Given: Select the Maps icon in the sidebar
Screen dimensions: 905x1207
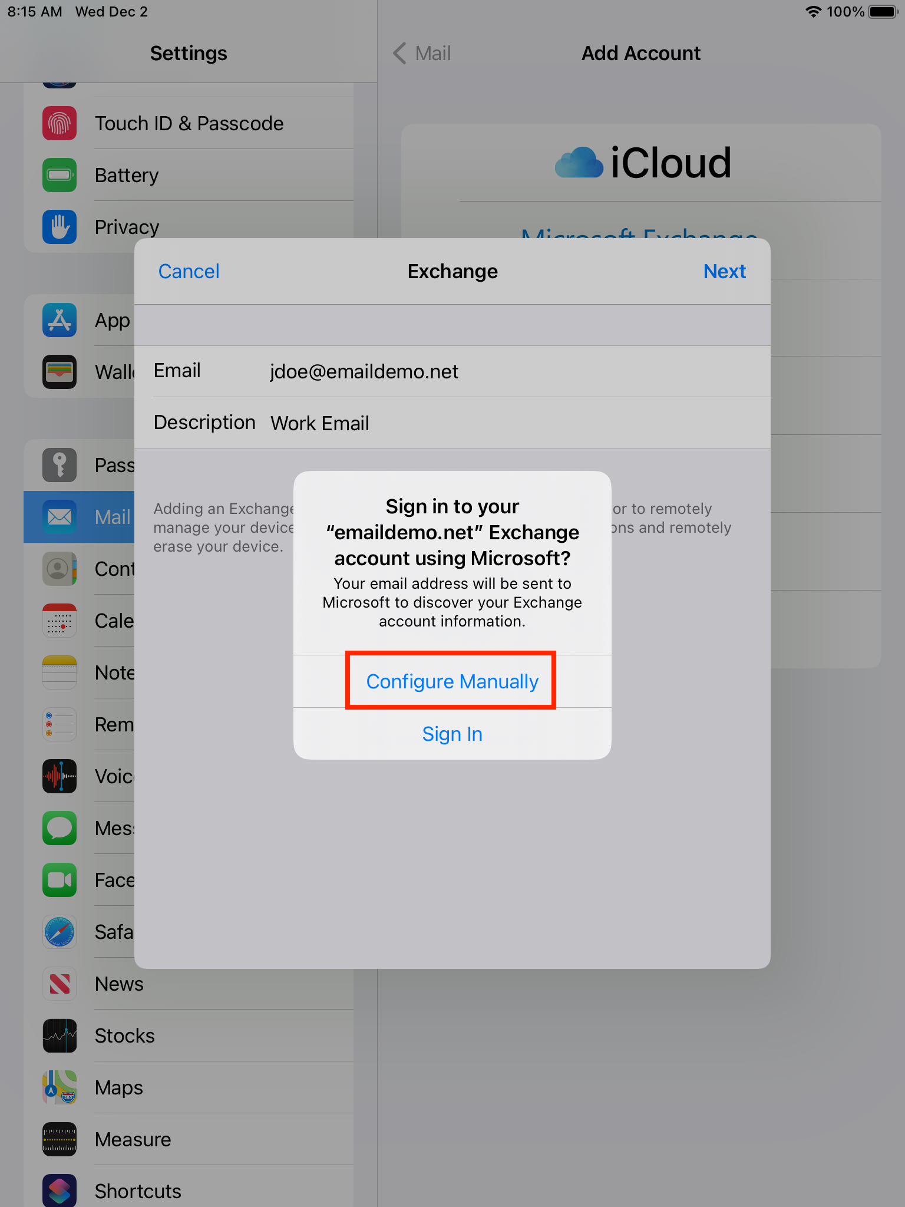Looking at the screenshot, I should pyautogui.click(x=60, y=1087).
